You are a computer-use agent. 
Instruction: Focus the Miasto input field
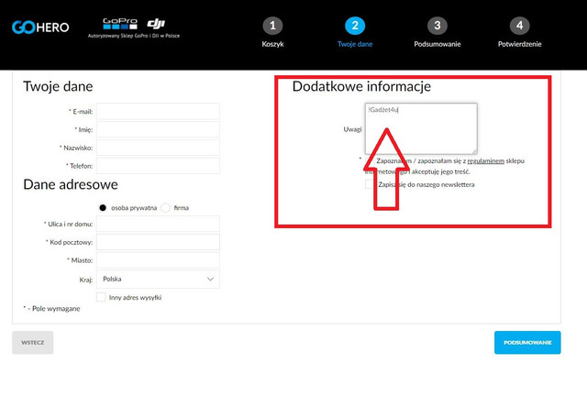tap(158, 260)
